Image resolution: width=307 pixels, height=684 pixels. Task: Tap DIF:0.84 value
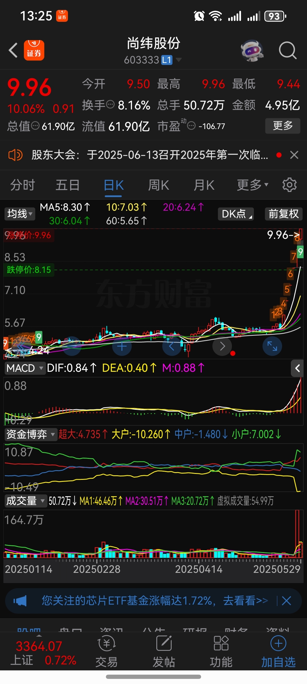click(71, 368)
